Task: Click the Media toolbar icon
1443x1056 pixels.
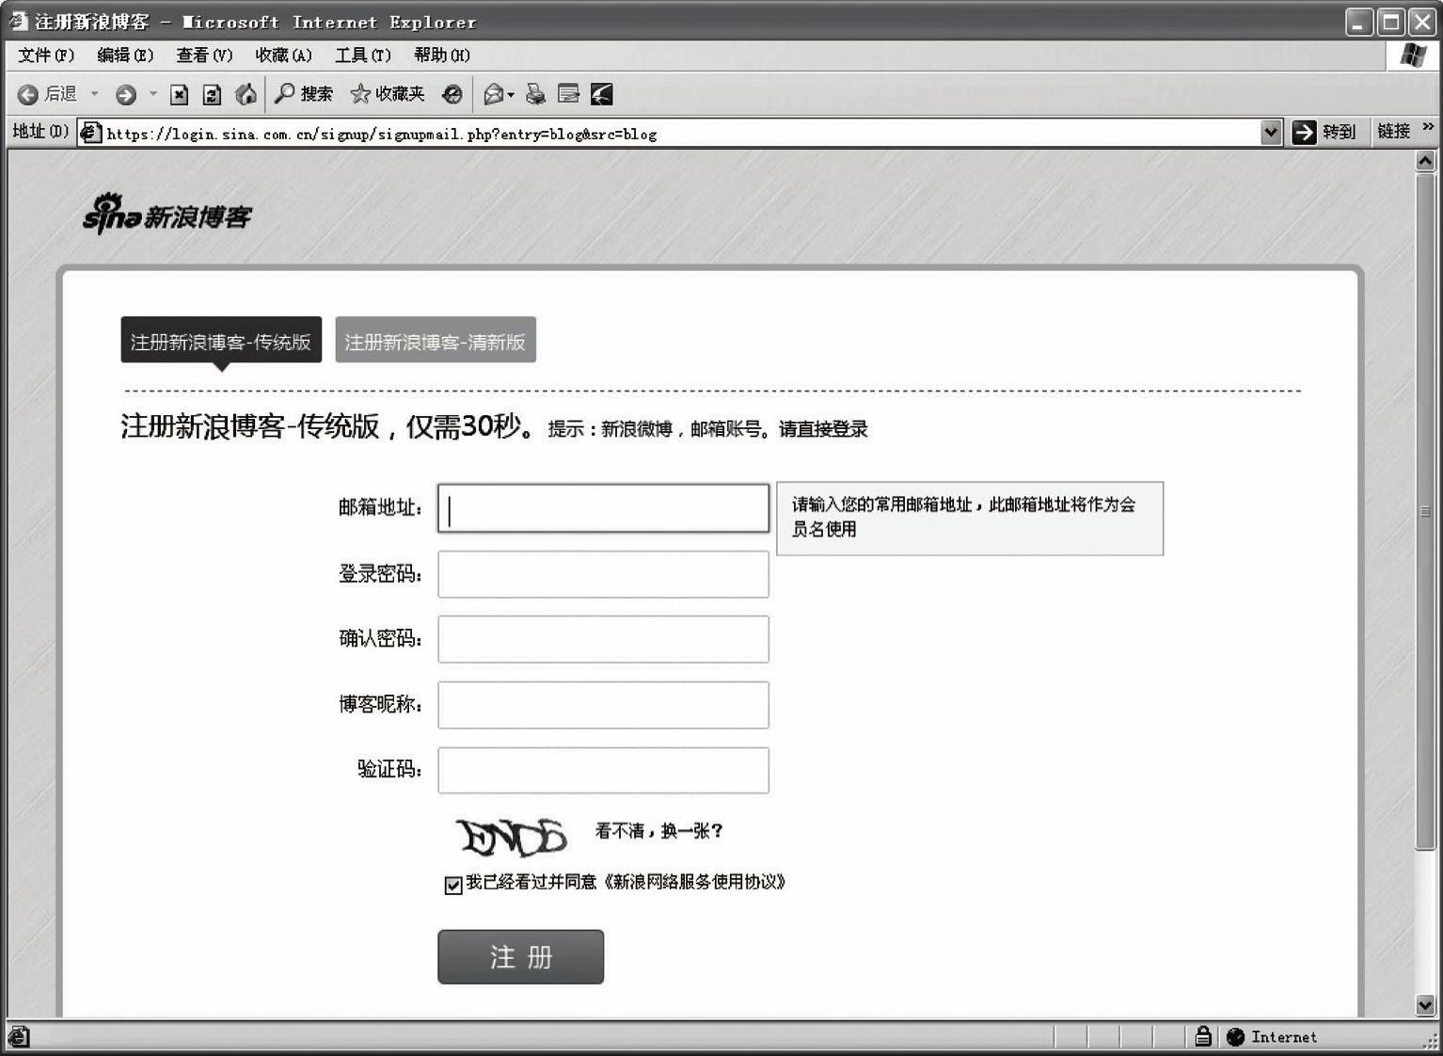Action: (x=452, y=94)
